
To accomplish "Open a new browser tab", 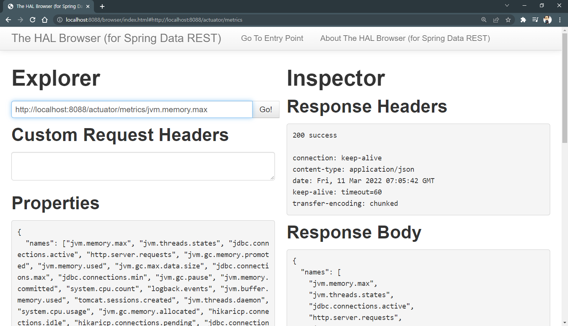I will point(102,6).
